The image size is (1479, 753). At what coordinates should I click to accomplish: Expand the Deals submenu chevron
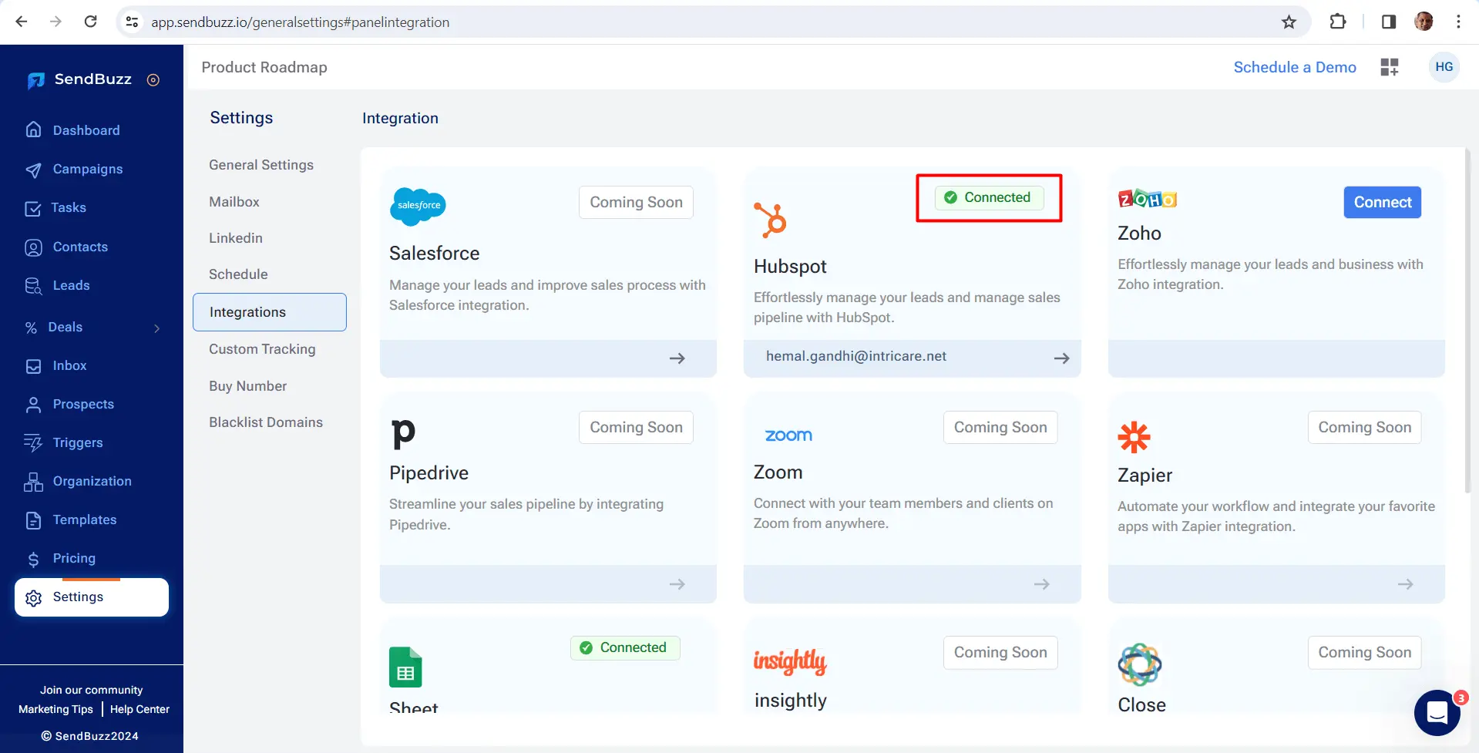click(x=157, y=328)
